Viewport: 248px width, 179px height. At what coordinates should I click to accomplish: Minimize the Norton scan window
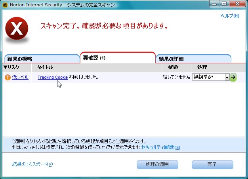214,4
